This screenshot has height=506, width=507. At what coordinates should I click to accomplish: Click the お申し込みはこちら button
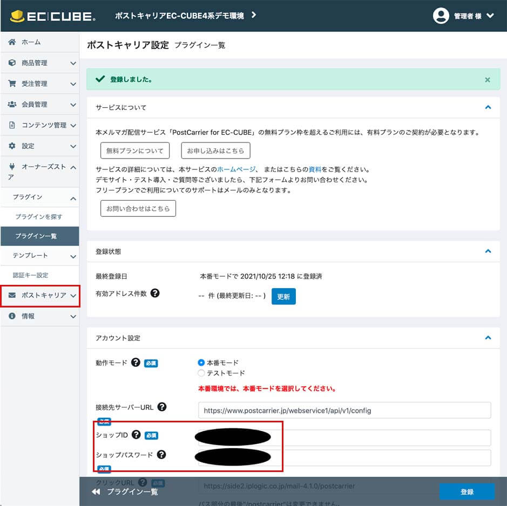coord(215,151)
